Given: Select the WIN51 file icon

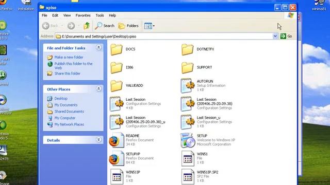Looking at the screenshot, I should coord(187,158).
